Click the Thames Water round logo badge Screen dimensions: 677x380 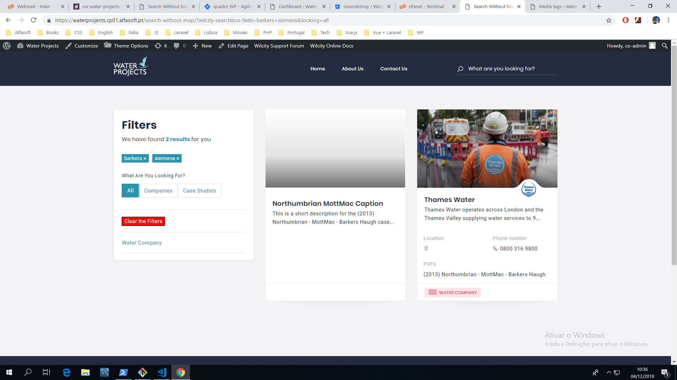pos(529,189)
